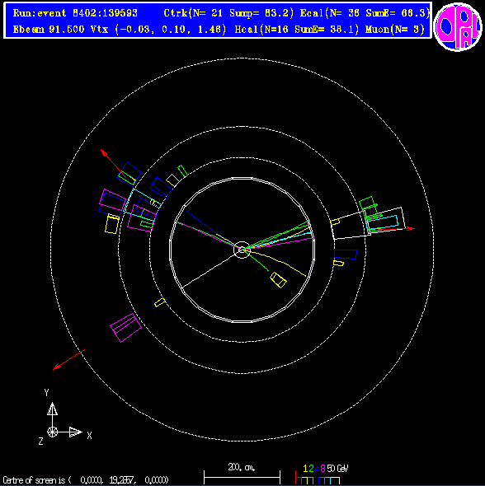Click the Run:event number header text
The height and width of the screenshot is (486, 485).
click(x=75, y=13)
